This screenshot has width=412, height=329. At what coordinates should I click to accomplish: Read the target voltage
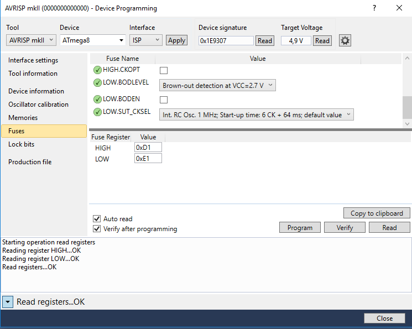(x=322, y=41)
